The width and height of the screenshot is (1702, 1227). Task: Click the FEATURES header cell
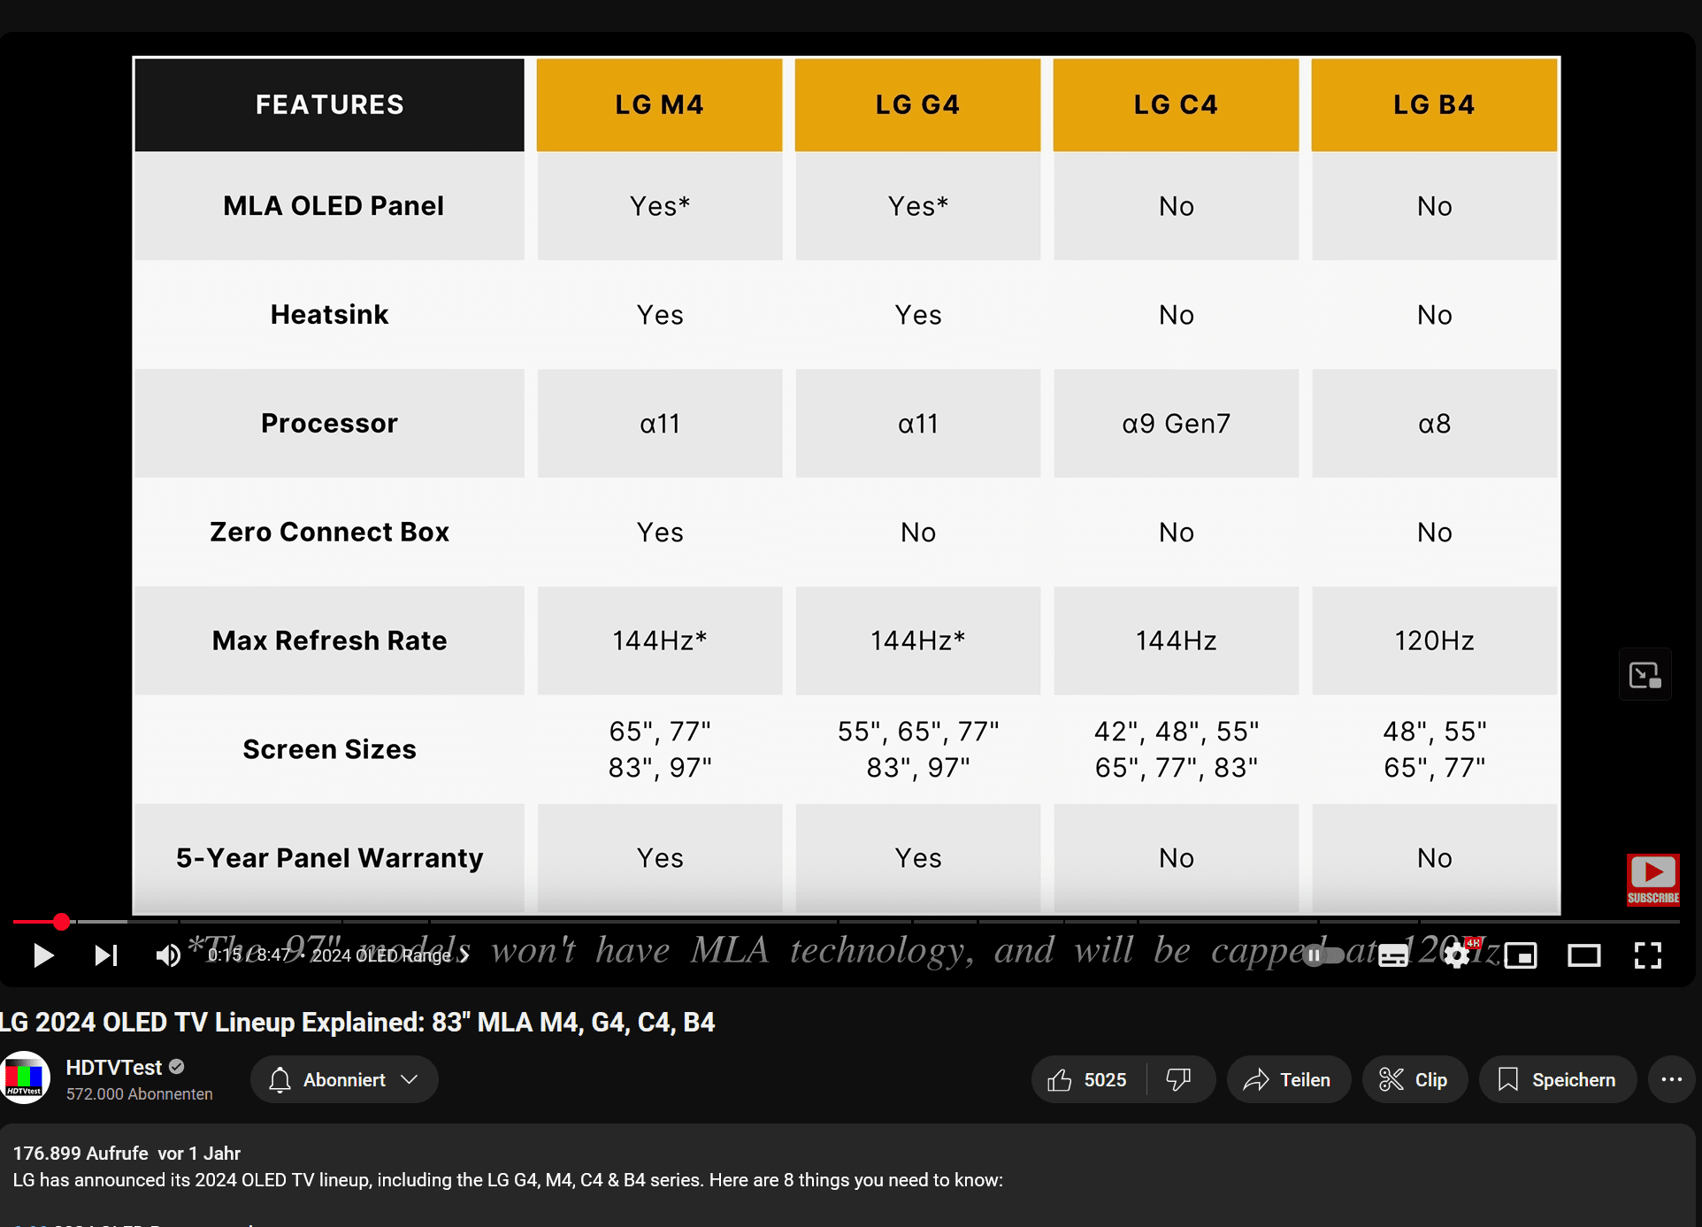coord(329,104)
